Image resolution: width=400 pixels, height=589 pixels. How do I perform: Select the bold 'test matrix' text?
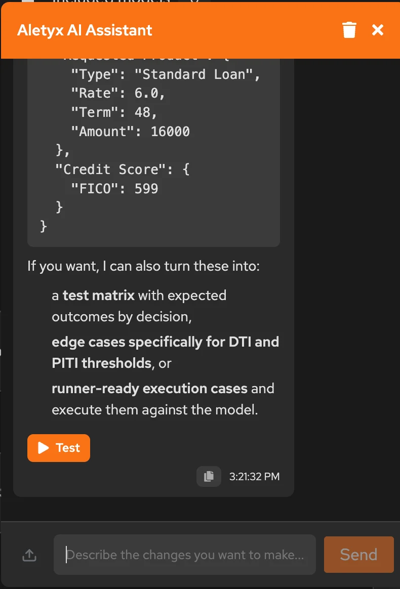[x=99, y=296]
